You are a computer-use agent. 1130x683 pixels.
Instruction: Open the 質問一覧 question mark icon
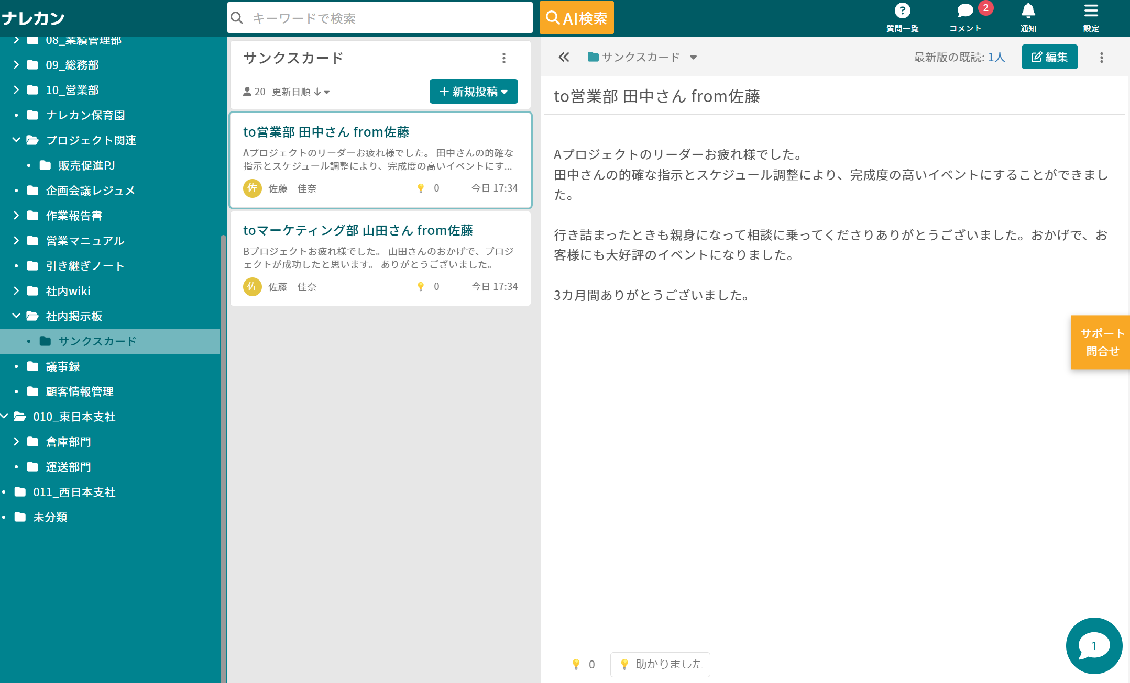coord(902,12)
